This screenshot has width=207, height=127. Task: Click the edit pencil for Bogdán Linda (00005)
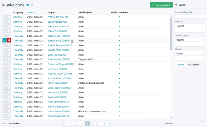(5, 40)
